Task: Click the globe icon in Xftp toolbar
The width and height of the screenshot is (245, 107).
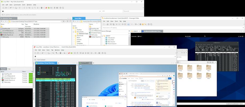Action: (41, 8)
